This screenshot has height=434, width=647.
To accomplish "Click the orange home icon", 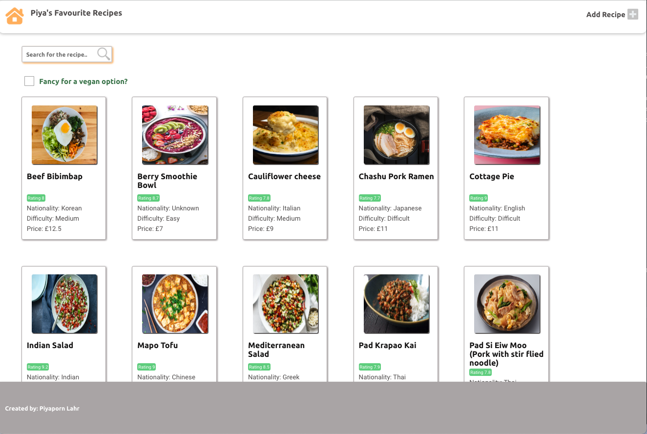I will tap(14, 15).
